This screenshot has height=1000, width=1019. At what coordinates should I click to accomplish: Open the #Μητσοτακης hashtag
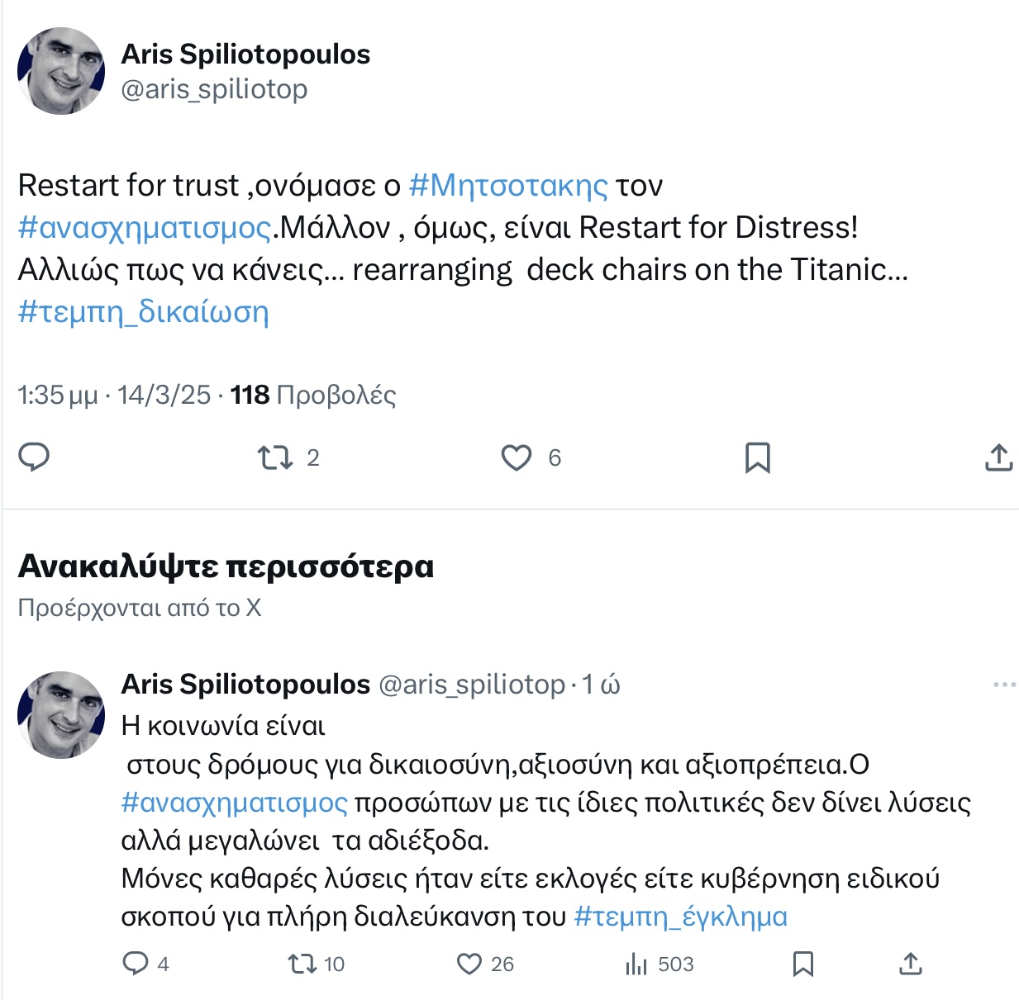point(508,185)
